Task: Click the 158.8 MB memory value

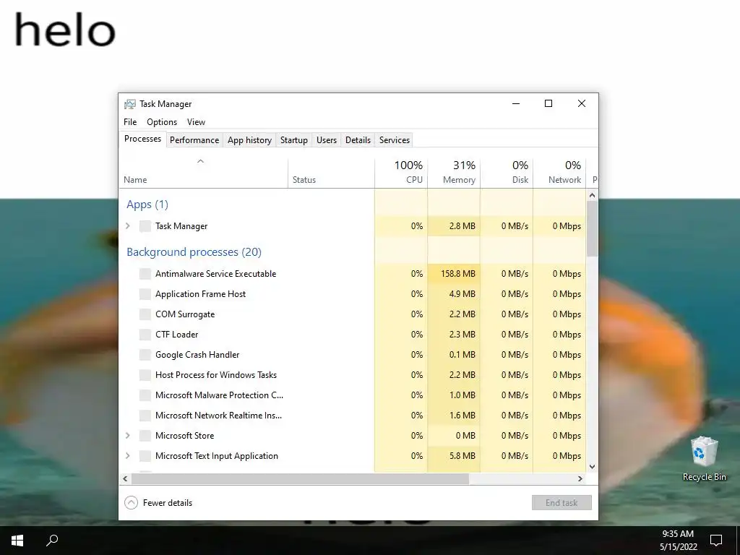Action: [458, 274]
